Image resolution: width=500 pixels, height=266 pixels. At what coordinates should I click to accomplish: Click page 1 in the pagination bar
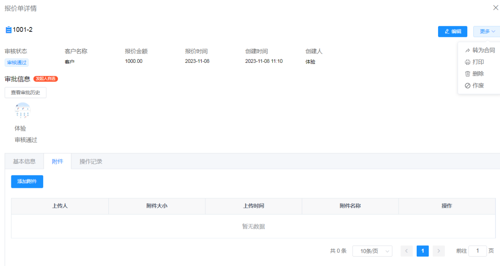(x=422, y=251)
